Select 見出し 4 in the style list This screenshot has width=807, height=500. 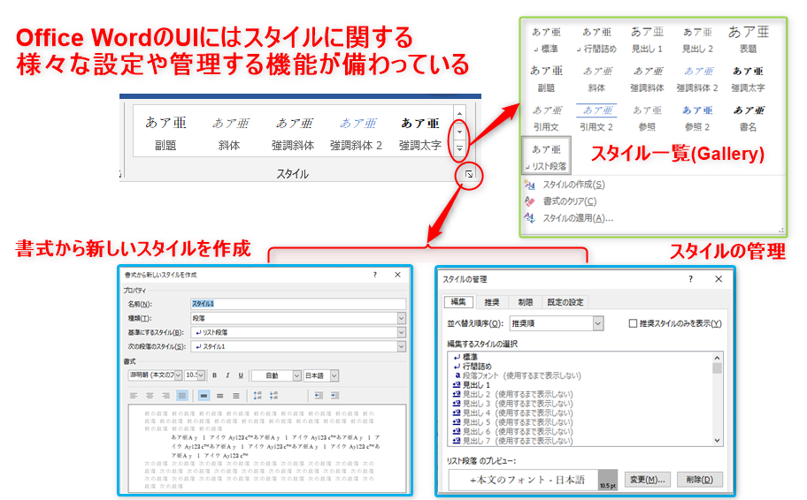[x=512, y=413]
